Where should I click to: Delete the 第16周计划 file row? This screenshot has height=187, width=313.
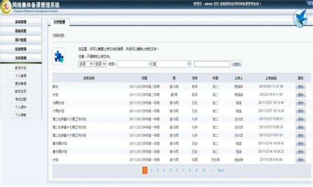click(x=300, y=143)
